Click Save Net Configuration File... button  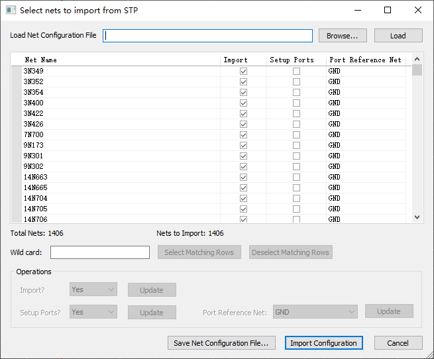pos(221,343)
